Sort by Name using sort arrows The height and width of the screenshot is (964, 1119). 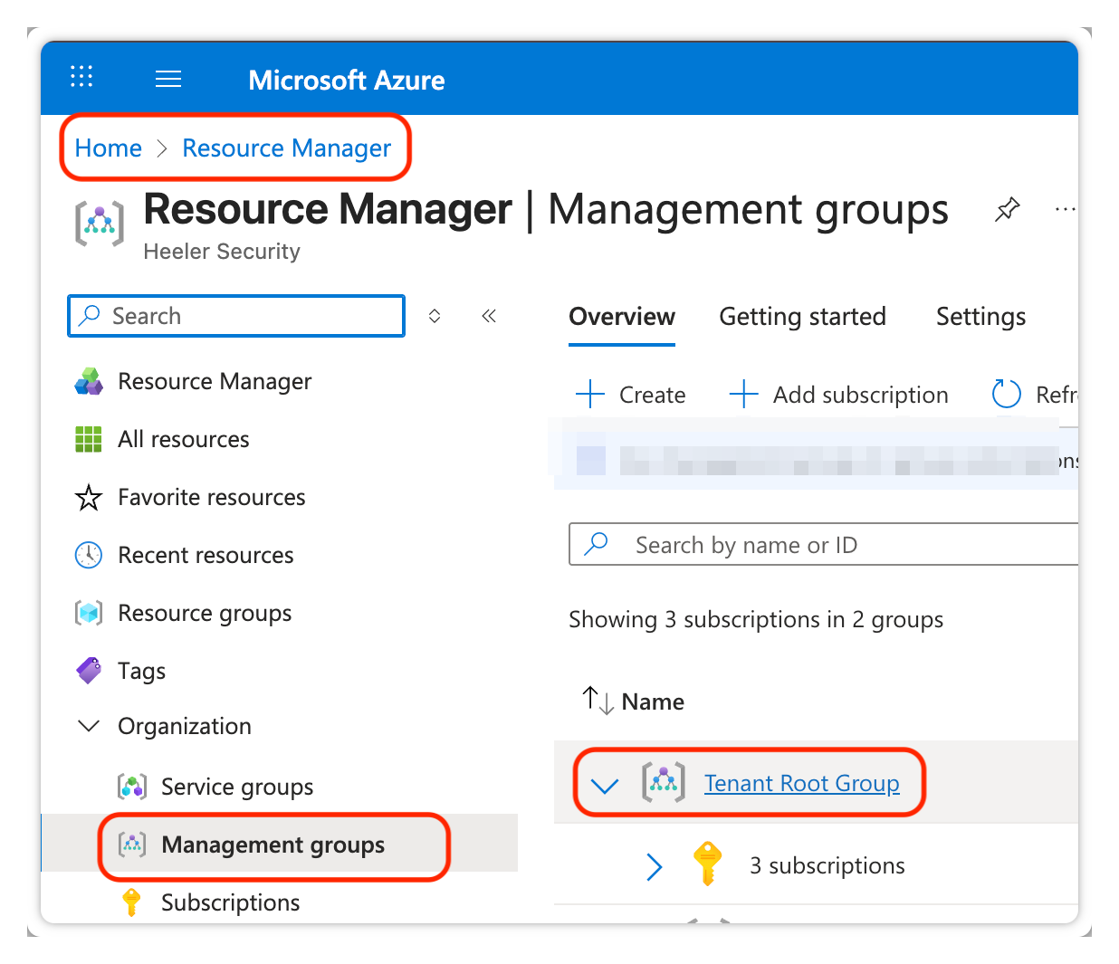tap(598, 700)
